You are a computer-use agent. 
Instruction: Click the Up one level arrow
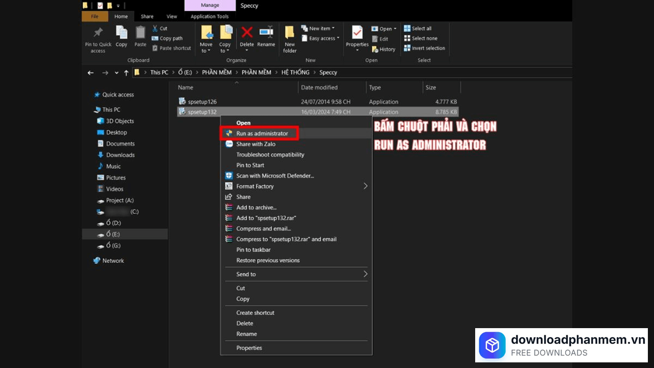tap(126, 73)
